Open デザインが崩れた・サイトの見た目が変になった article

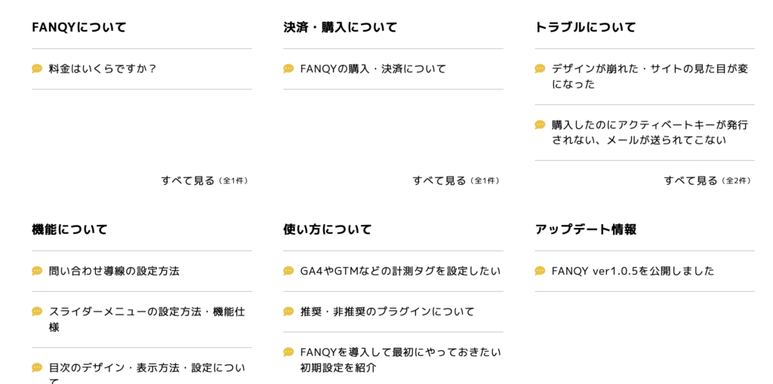649,76
